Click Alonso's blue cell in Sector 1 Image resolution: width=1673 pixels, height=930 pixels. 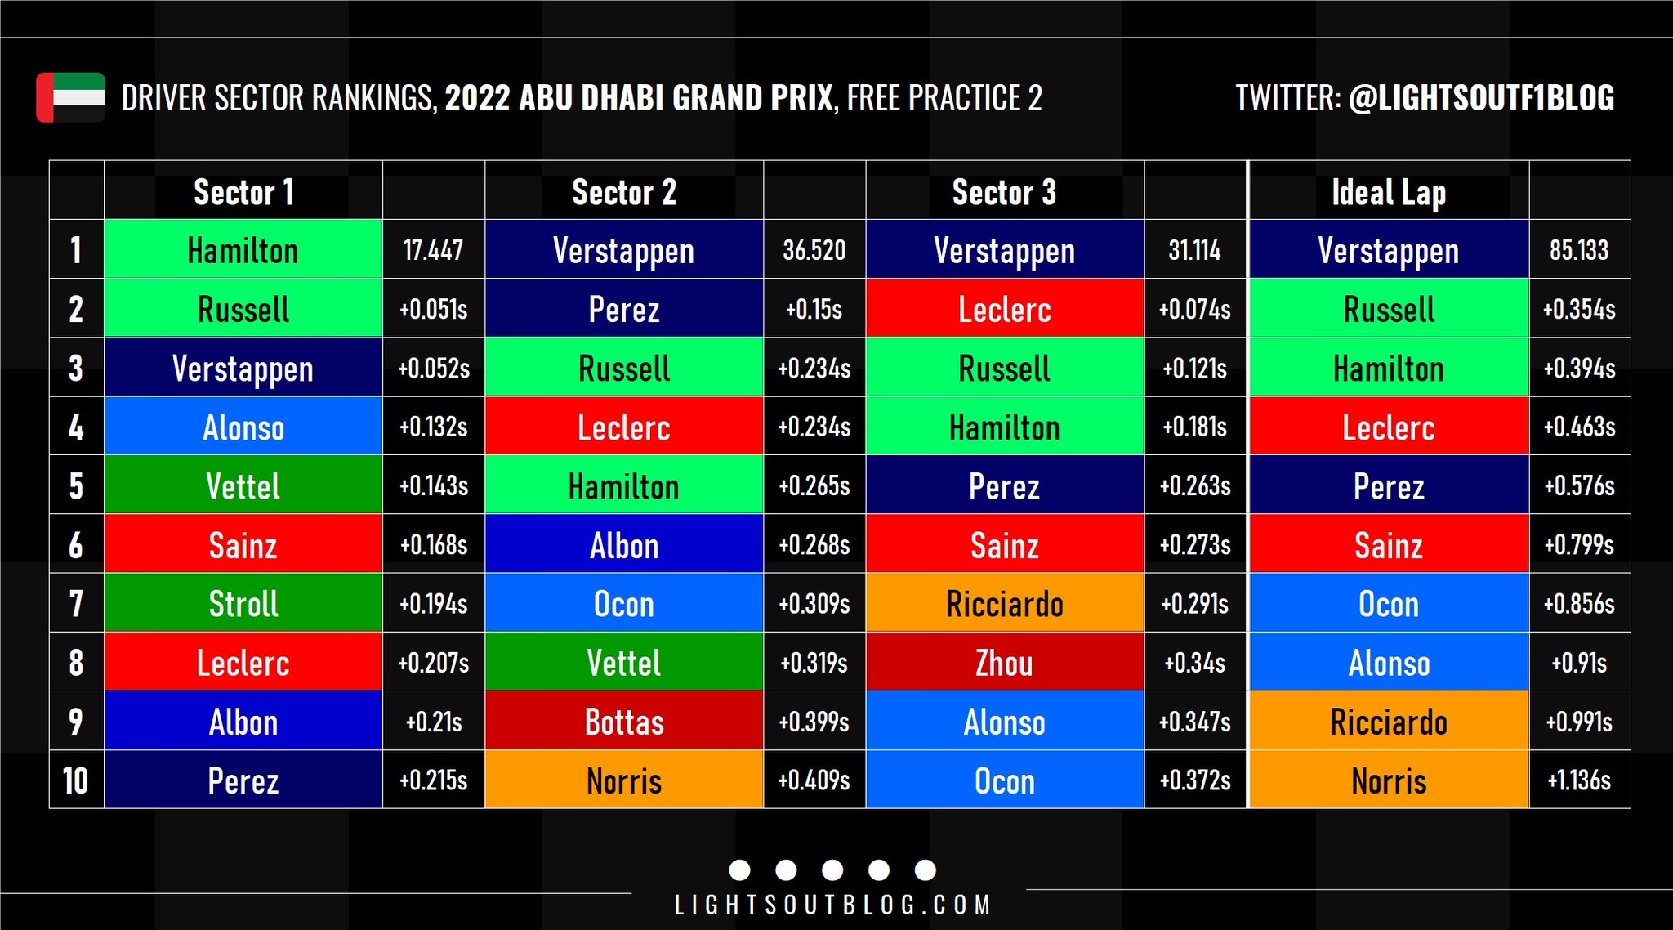pos(243,427)
